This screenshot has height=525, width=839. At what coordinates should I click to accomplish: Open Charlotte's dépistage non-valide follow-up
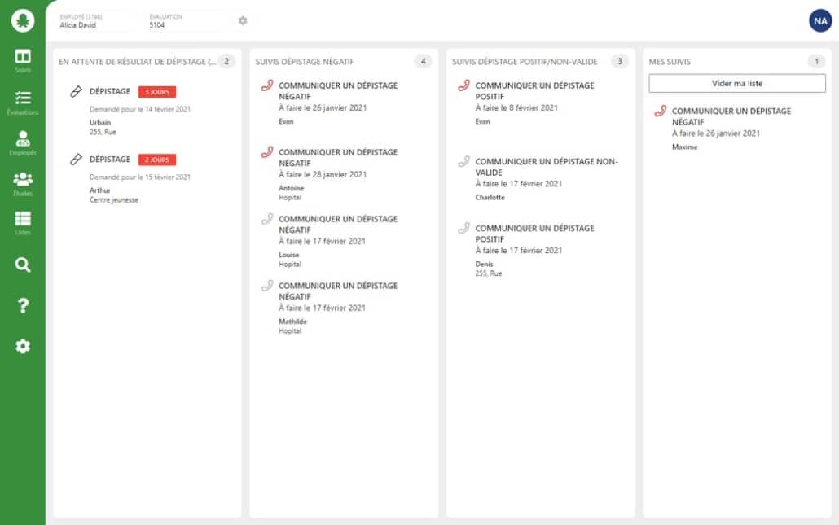[546, 177]
